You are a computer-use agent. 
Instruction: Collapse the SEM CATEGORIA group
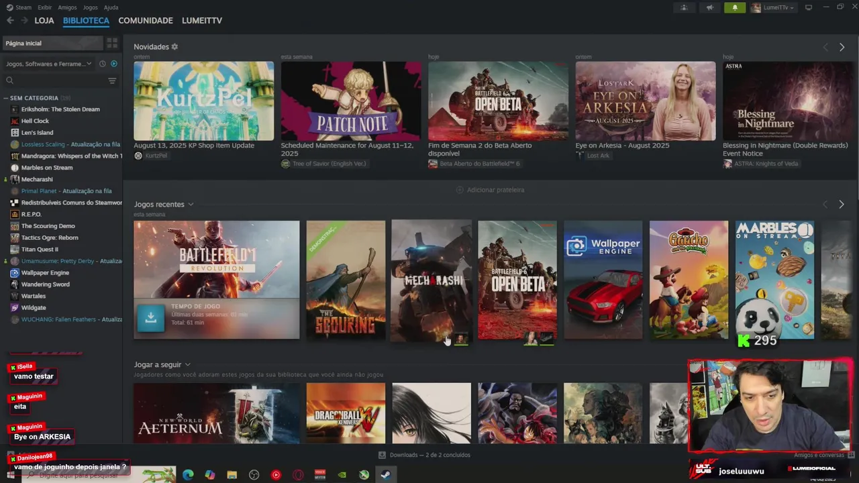point(5,98)
